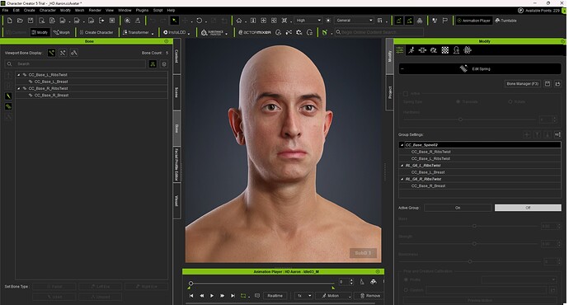This screenshot has width=569, height=305.
Task: Jump to the animation's last frame
Action: pyautogui.click(x=233, y=296)
